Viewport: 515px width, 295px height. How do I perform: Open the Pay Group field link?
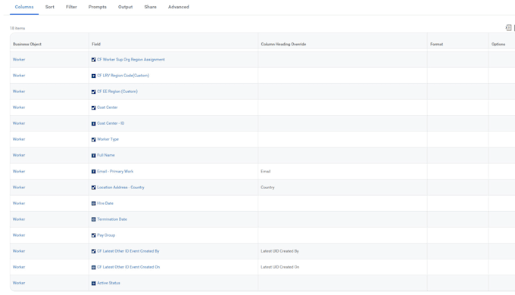106,235
